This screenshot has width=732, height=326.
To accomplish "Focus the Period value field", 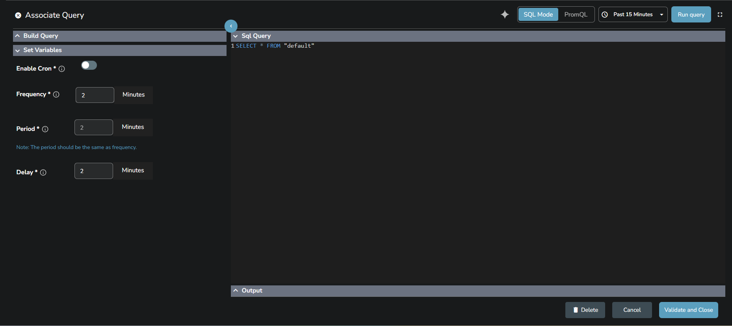I will coord(94,127).
